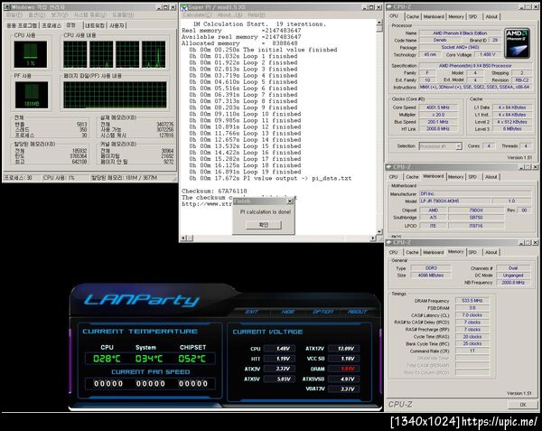Screen dimensions: 542x431
Task: Open the About menu in Super PI
Action: (229, 15)
